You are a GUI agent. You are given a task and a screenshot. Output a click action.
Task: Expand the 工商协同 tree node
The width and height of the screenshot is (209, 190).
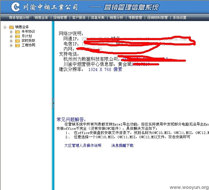click(x=11, y=45)
